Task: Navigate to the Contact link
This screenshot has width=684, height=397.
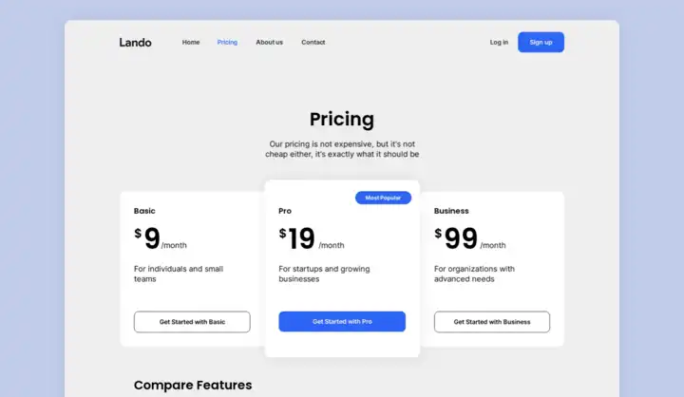Action: click(313, 42)
